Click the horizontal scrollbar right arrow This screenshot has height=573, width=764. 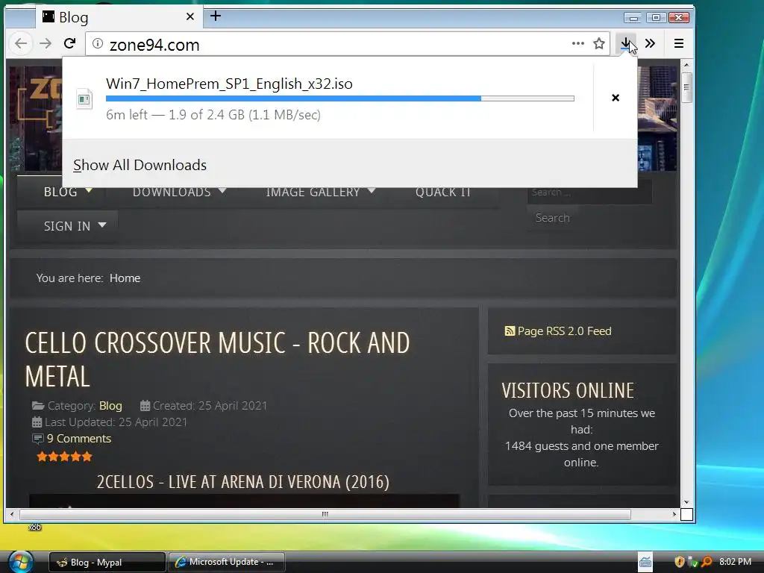(x=674, y=514)
